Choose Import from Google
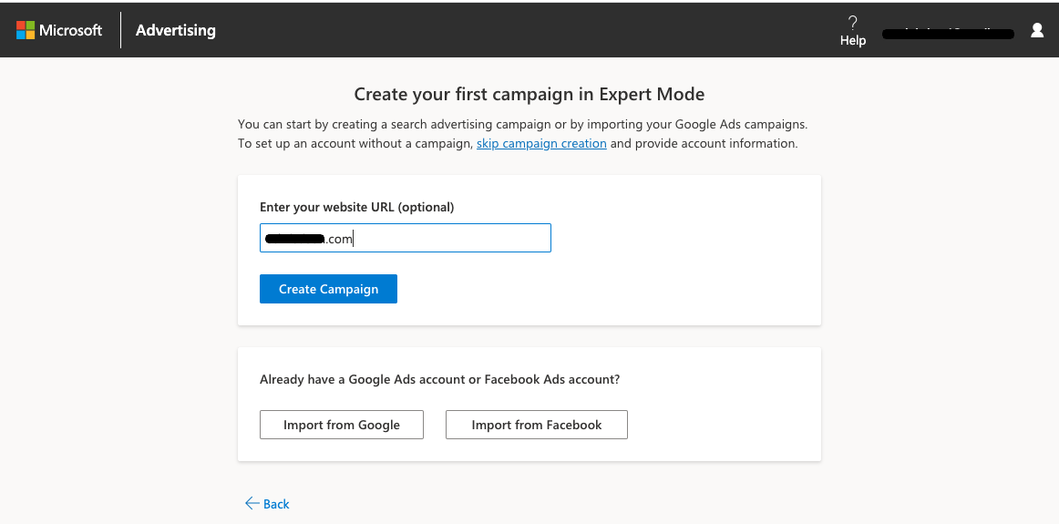Viewport: 1059px width, 524px height. [x=342, y=425]
